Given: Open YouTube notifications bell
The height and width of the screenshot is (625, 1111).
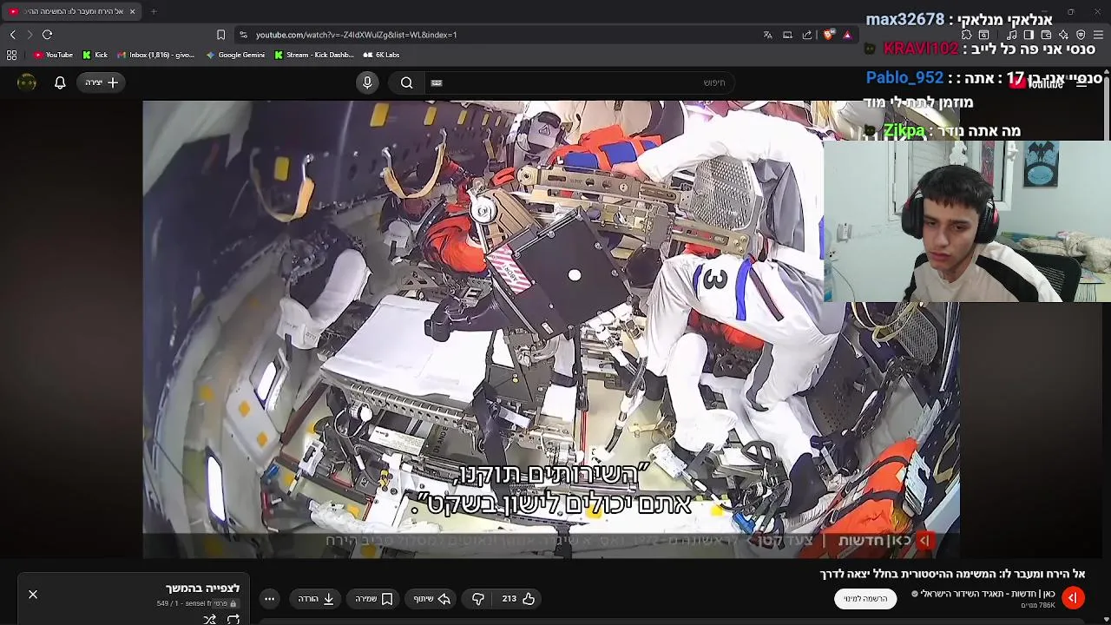Looking at the screenshot, I should 60,82.
